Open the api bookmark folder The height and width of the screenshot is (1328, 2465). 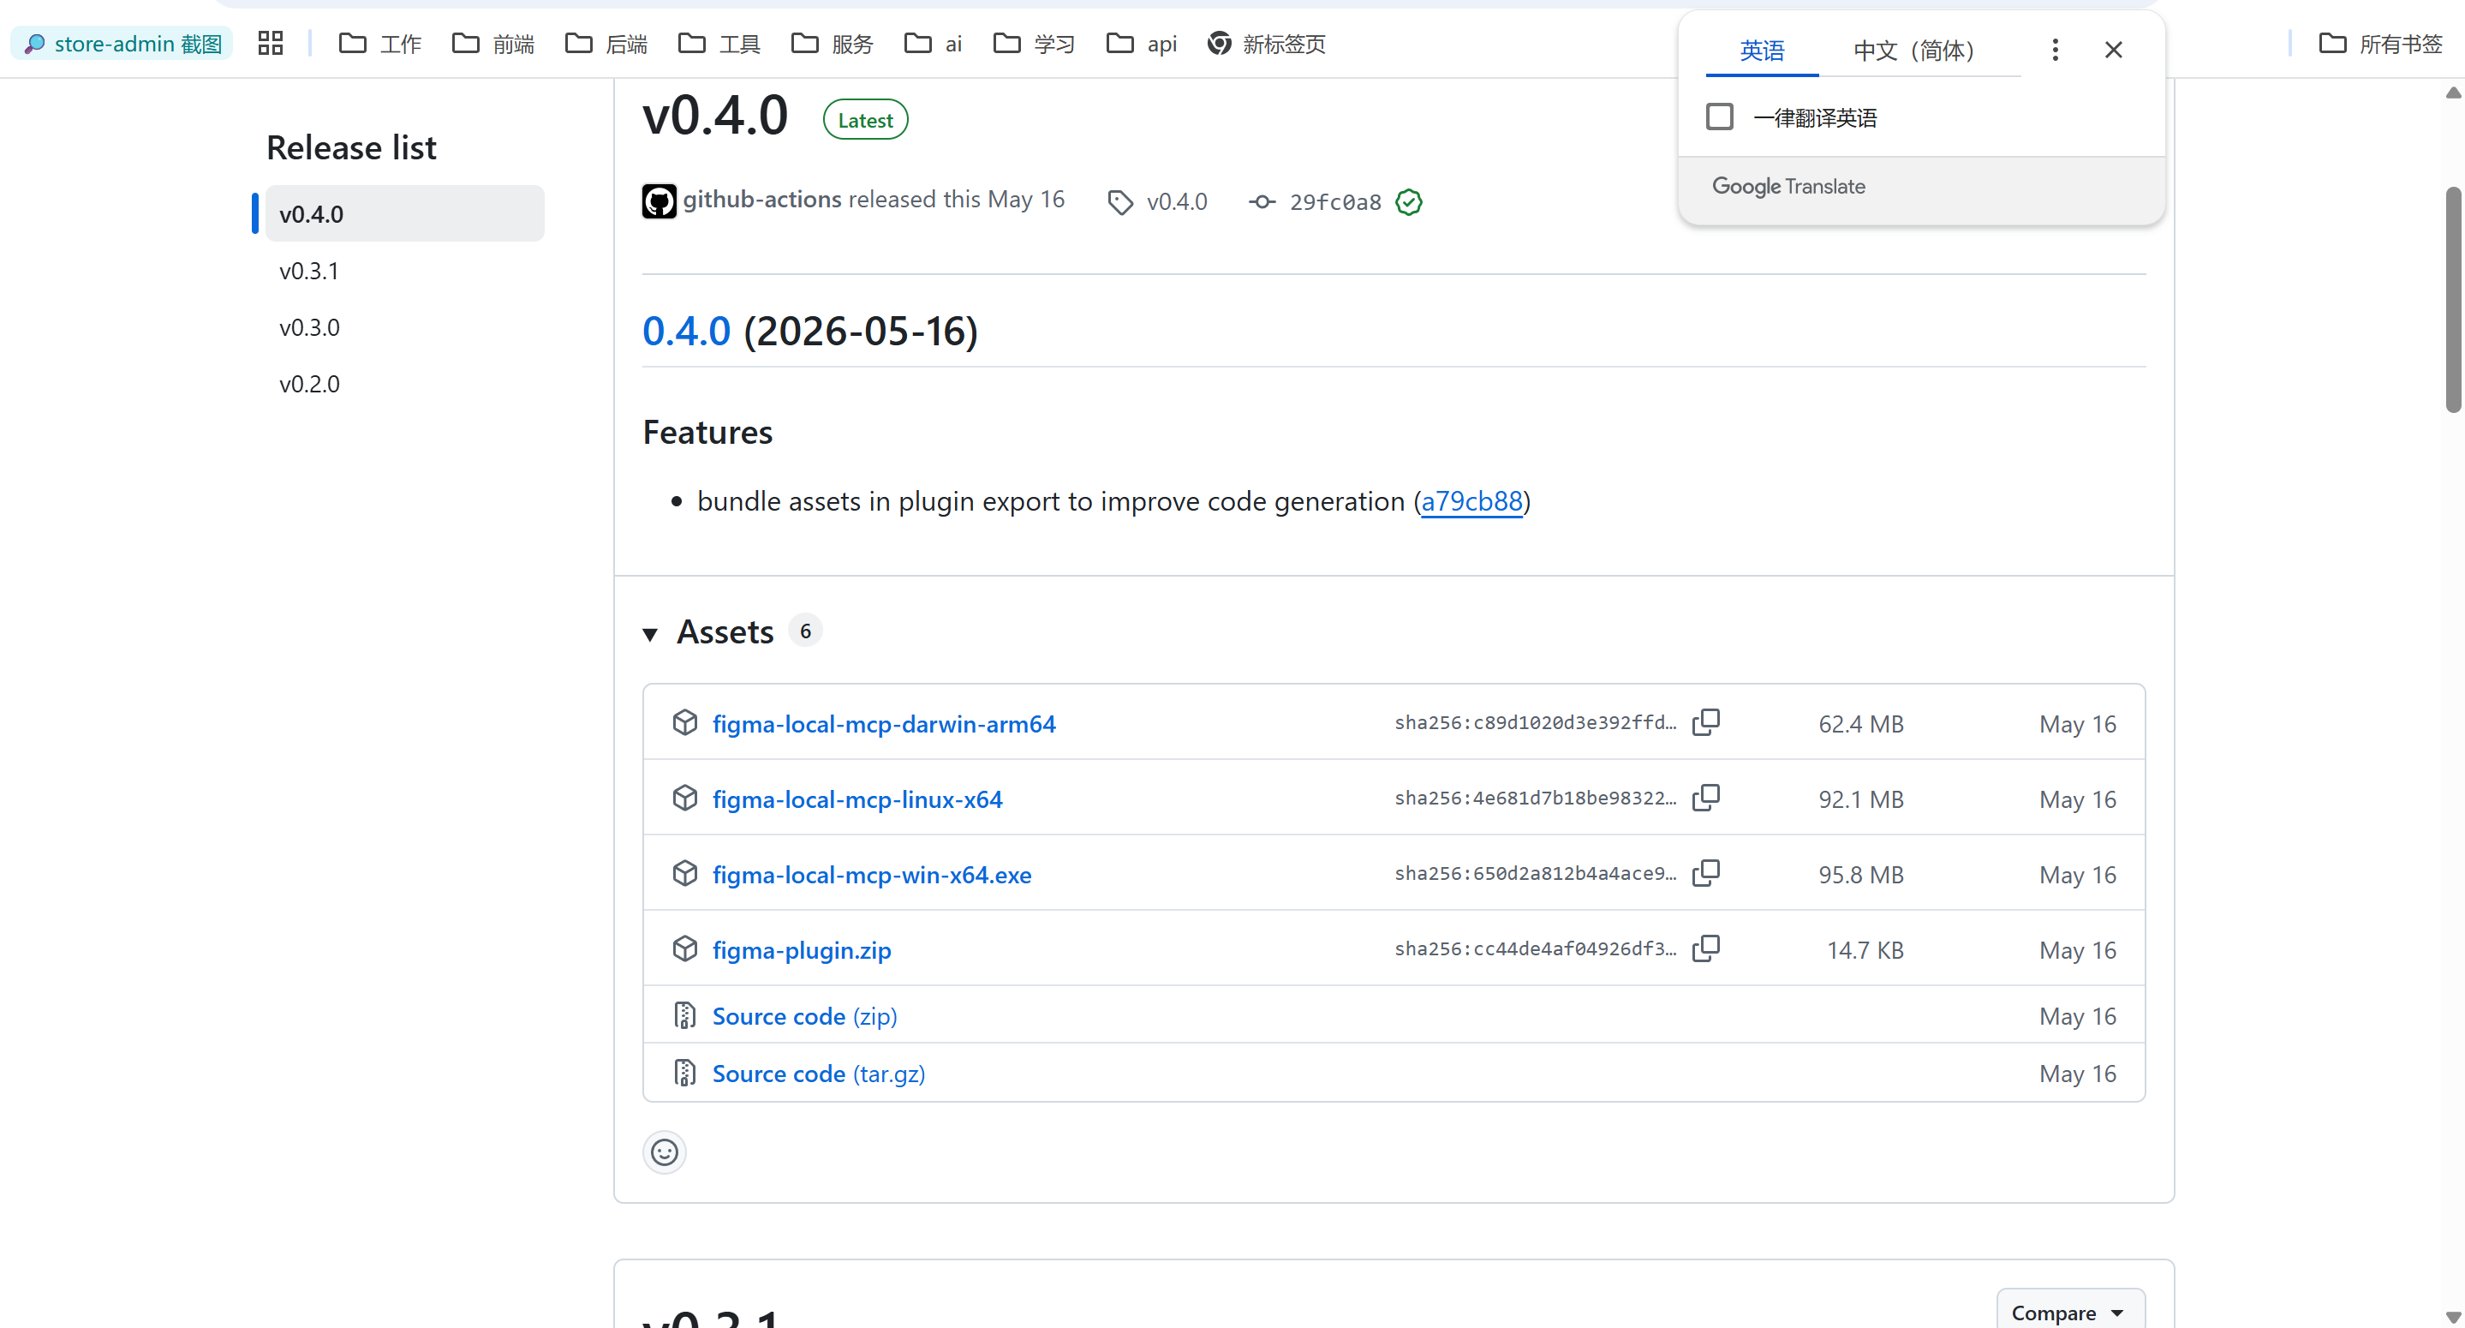[1142, 43]
